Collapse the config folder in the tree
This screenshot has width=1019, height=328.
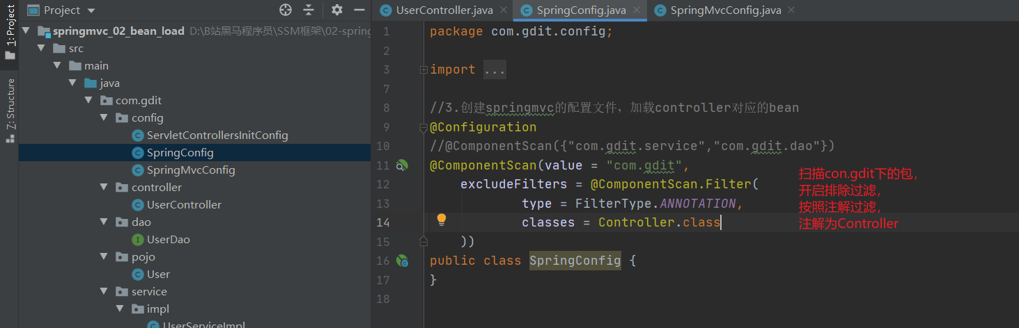coord(104,117)
